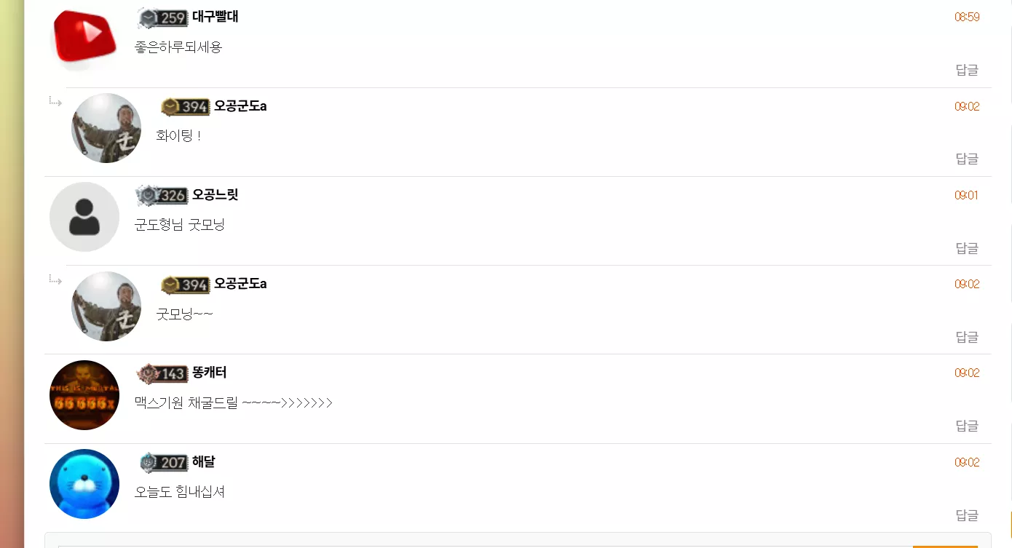
Task: Click the level 394 badge beside 화이팅
Action: [x=185, y=106]
